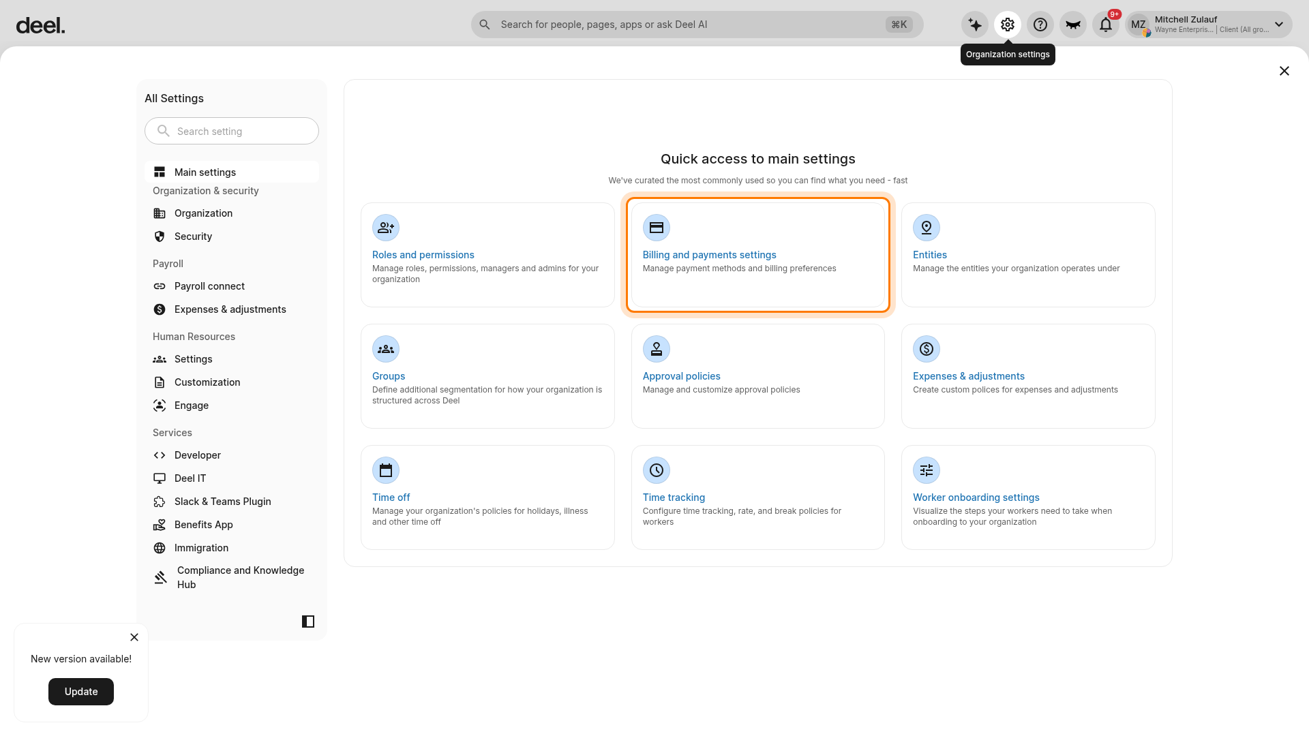Click Time off link

(391, 497)
